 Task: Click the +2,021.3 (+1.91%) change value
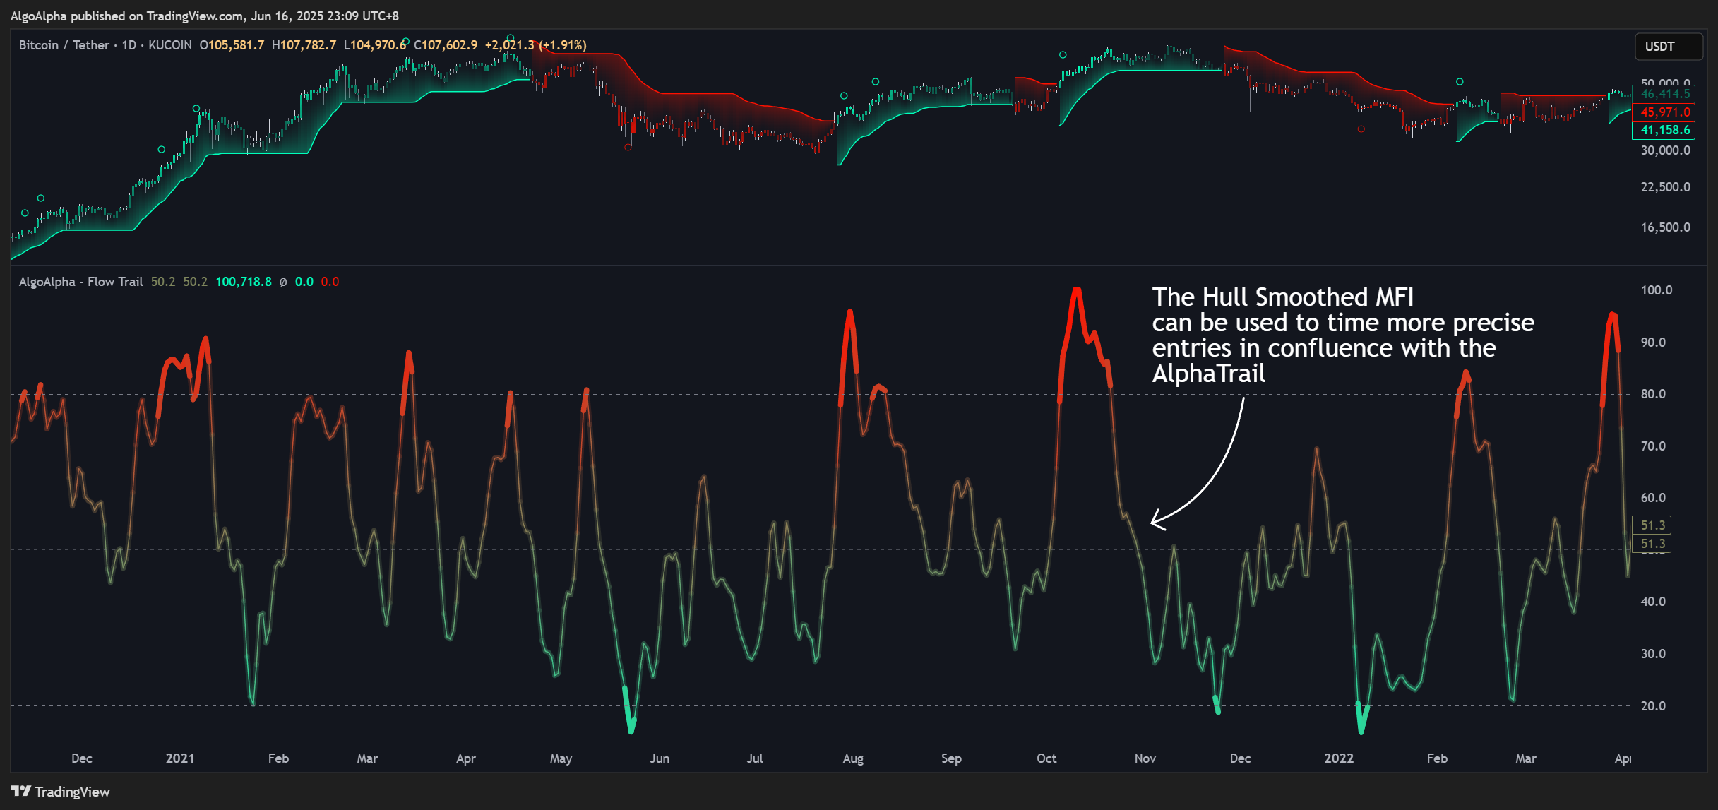click(535, 45)
